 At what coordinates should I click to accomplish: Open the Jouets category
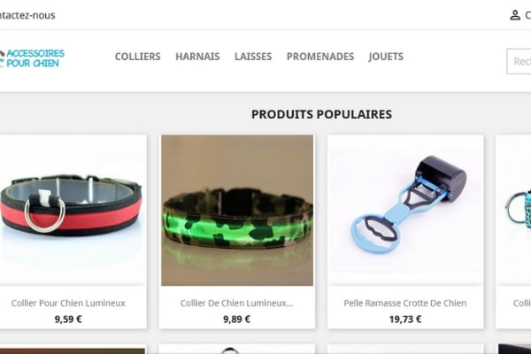tap(386, 57)
